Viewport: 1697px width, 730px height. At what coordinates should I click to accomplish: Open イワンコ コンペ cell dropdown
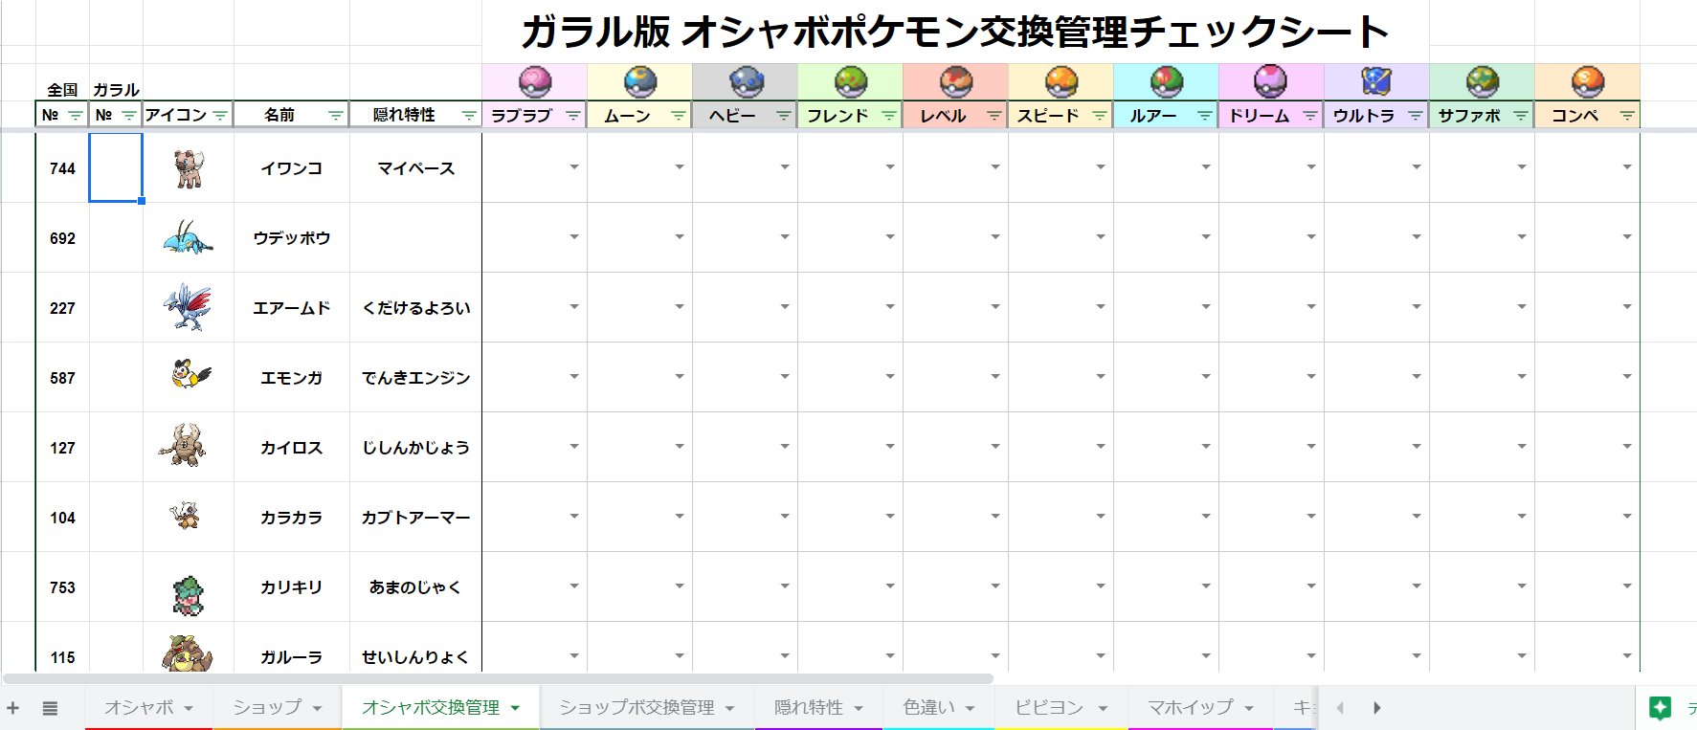point(1627,167)
